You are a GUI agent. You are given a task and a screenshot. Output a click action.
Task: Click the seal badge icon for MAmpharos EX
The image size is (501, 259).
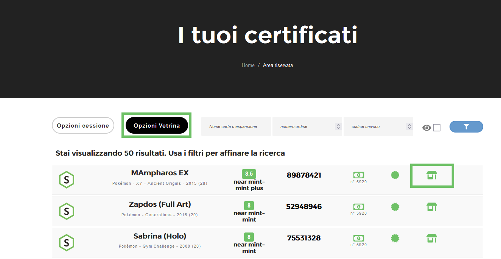click(x=395, y=175)
